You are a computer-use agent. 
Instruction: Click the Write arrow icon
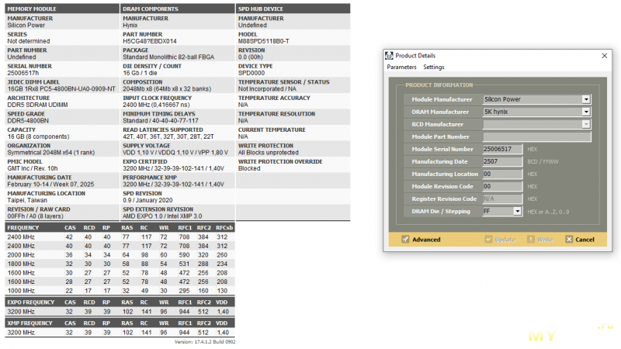point(531,240)
